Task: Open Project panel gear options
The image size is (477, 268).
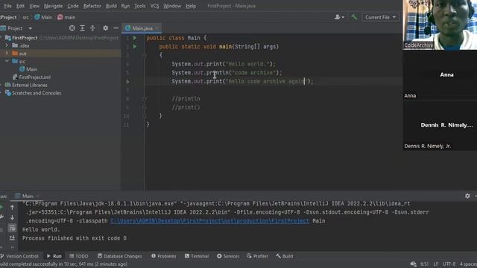Action: [x=105, y=28]
